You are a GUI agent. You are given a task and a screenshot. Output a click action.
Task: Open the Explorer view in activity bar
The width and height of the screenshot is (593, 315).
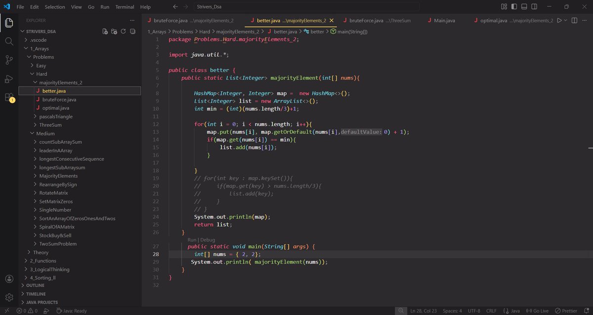pyautogui.click(x=9, y=23)
